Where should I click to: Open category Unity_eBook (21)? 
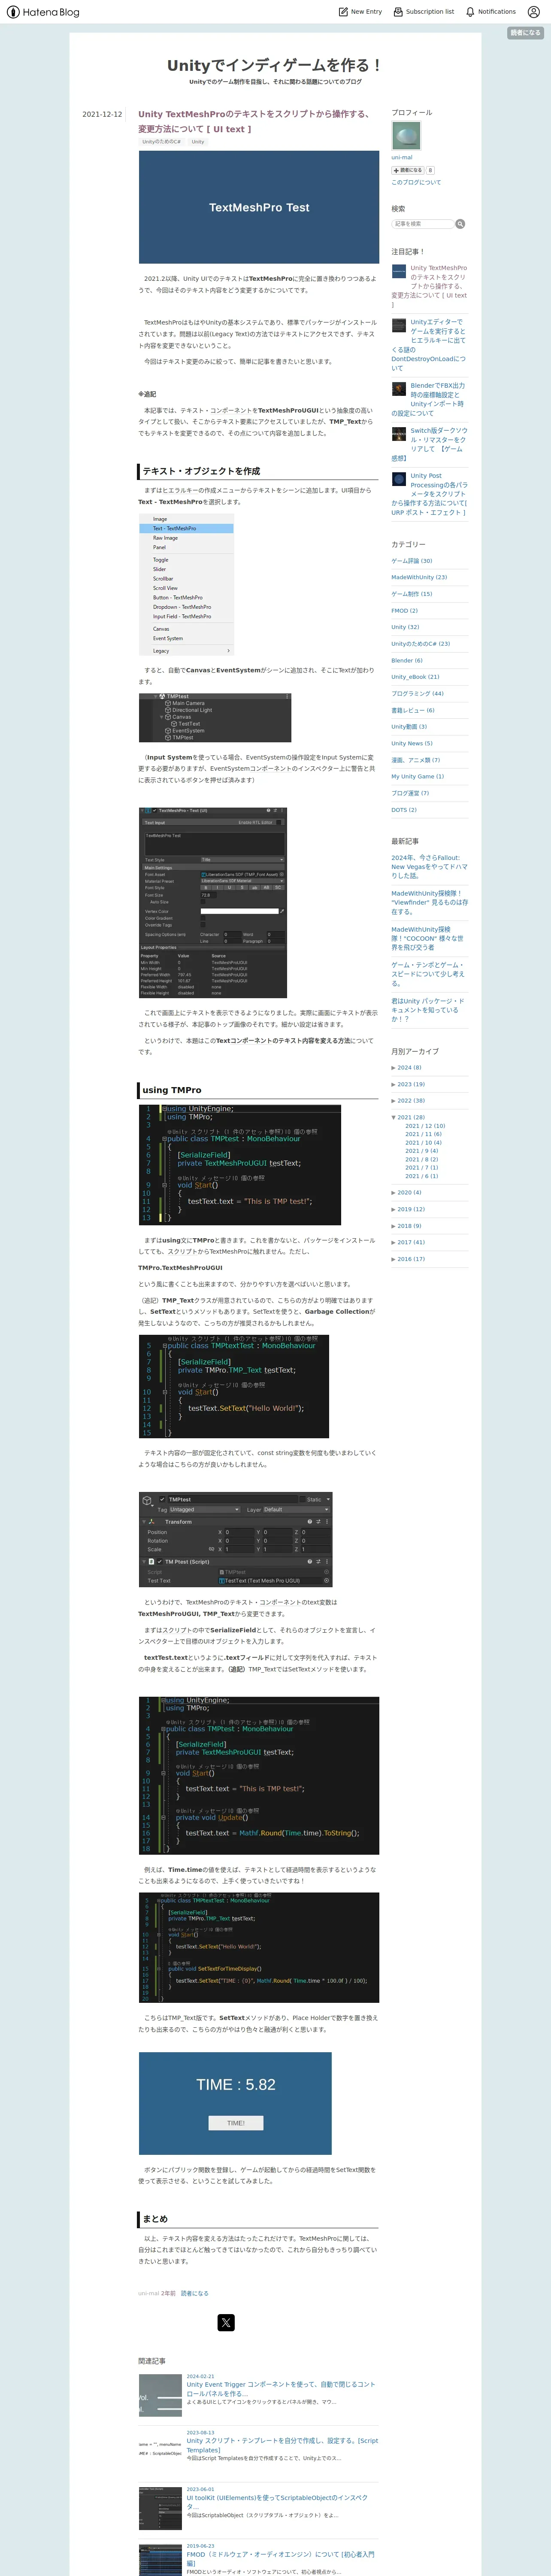(415, 677)
